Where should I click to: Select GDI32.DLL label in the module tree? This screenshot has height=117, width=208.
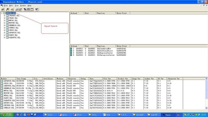(13, 30)
